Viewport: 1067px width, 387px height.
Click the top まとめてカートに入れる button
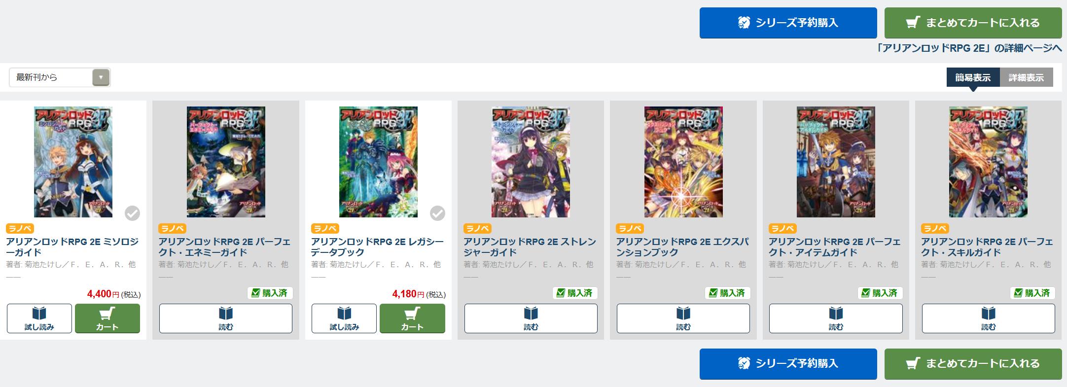[x=973, y=23]
